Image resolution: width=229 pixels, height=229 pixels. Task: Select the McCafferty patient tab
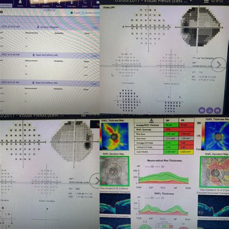pyautogui.click(x=6, y=5)
